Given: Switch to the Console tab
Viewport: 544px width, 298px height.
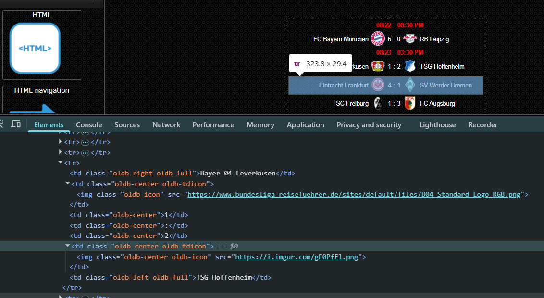Looking at the screenshot, I should (89, 125).
